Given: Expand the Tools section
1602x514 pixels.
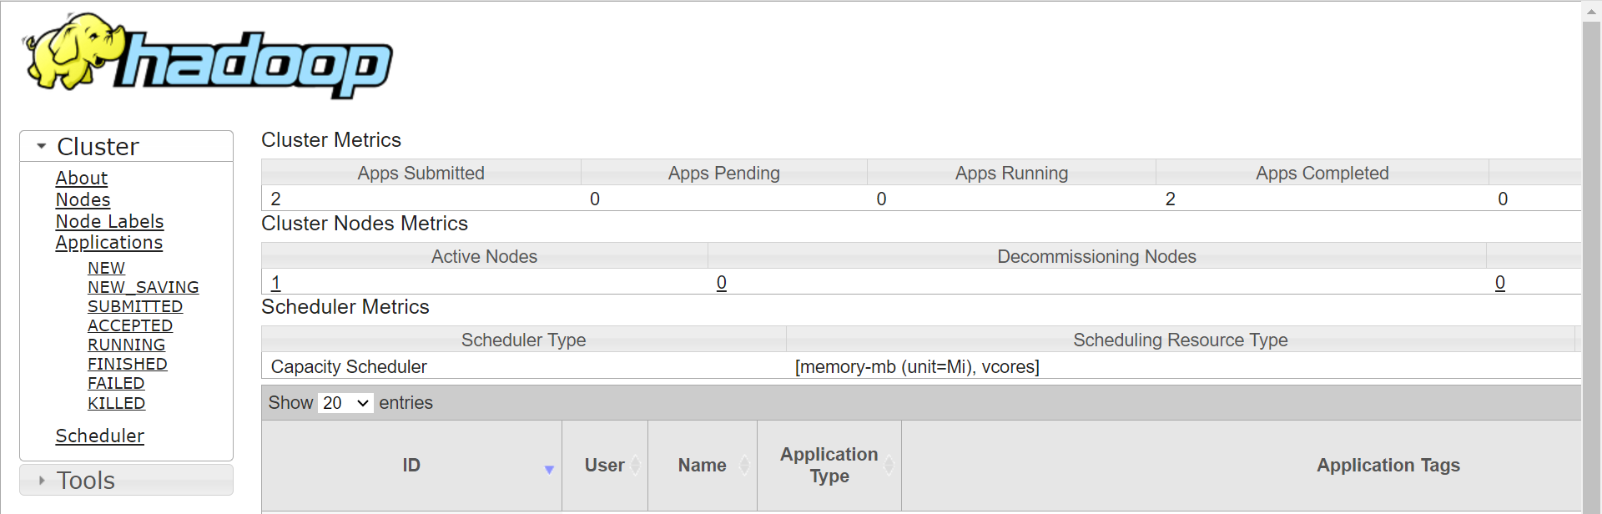Looking at the screenshot, I should 42,481.
